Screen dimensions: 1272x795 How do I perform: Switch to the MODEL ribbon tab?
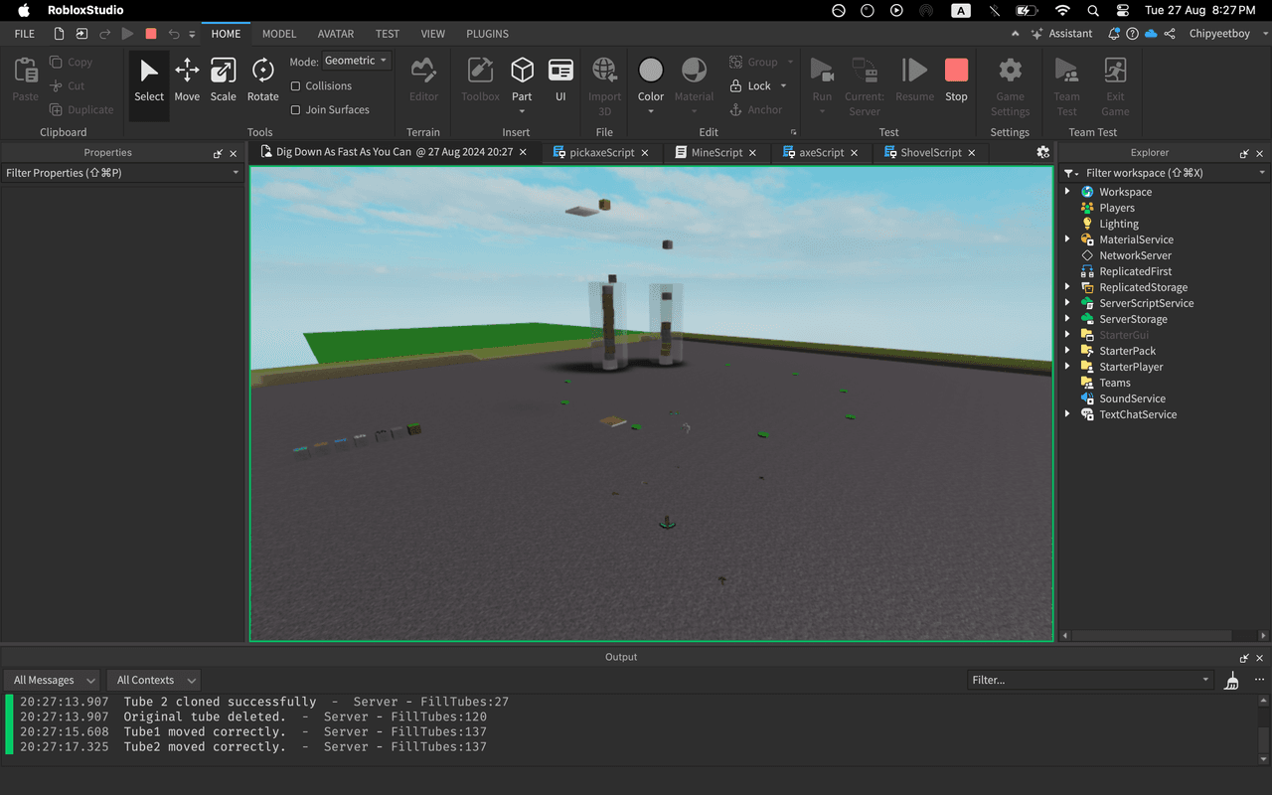pyautogui.click(x=279, y=34)
